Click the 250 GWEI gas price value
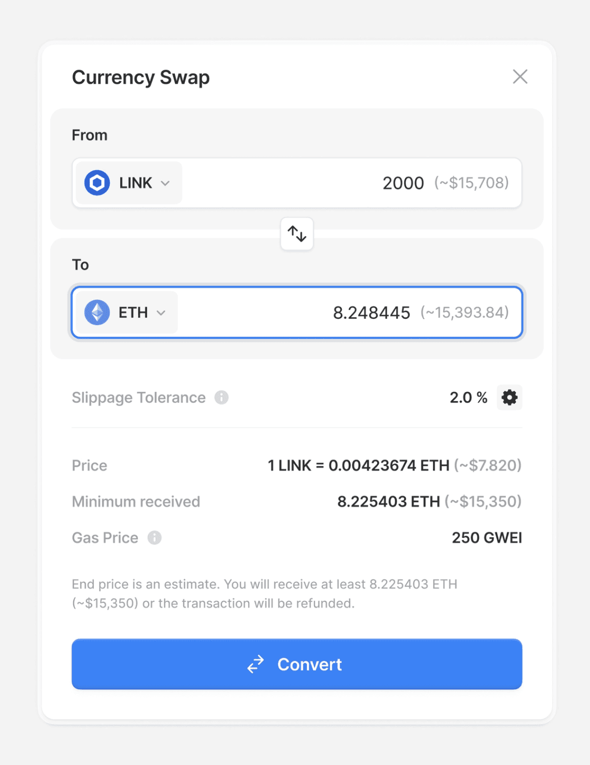590x765 pixels. [487, 537]
